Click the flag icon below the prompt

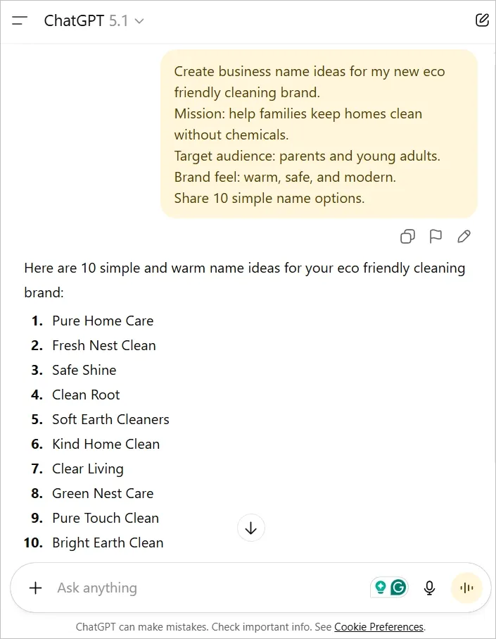435,237
